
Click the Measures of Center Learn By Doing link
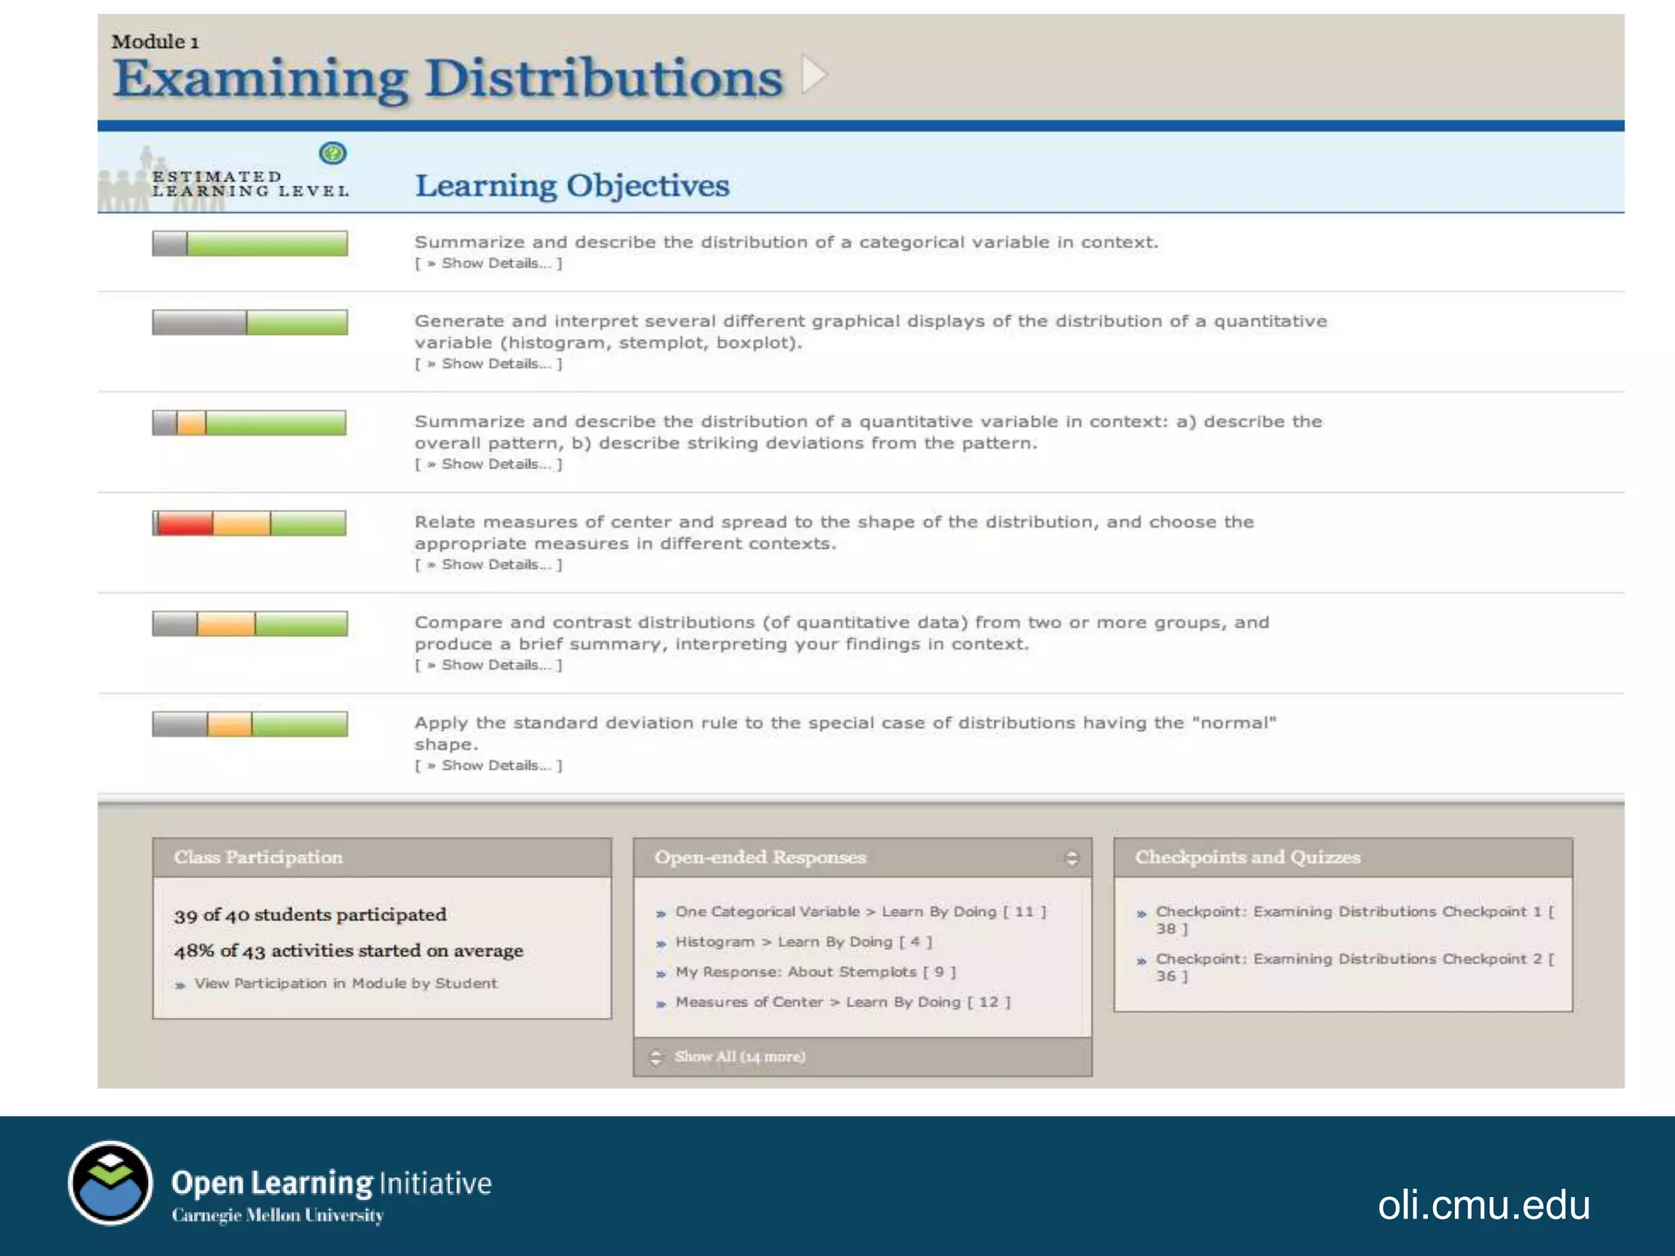tap(842, 1003)
